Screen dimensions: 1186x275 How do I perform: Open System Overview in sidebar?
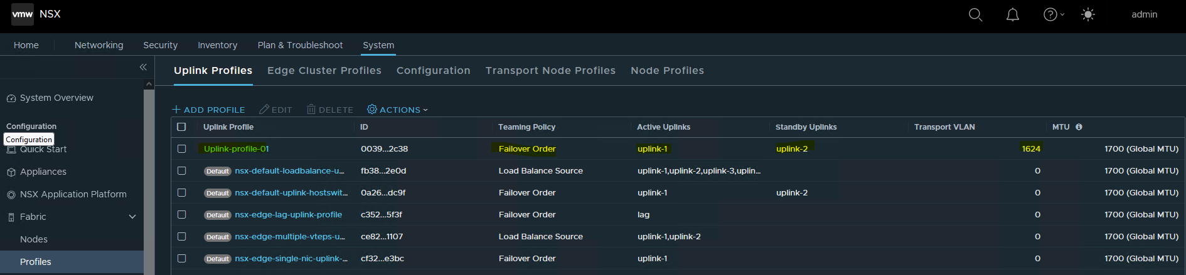tap(56, 98)
